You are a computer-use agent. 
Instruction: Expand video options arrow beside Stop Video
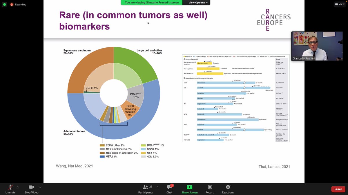point(40,187)
